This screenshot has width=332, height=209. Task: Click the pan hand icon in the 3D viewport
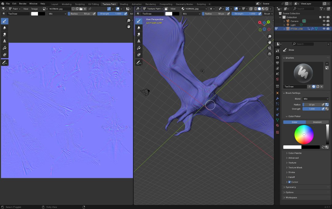pyautogui.click(x=270, y=42)
